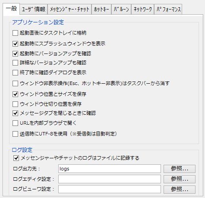This screenshot has height=198, width=205.
Task: Enable URLを内部ブラウザで開く checkbox
Action: coord(15,123)
